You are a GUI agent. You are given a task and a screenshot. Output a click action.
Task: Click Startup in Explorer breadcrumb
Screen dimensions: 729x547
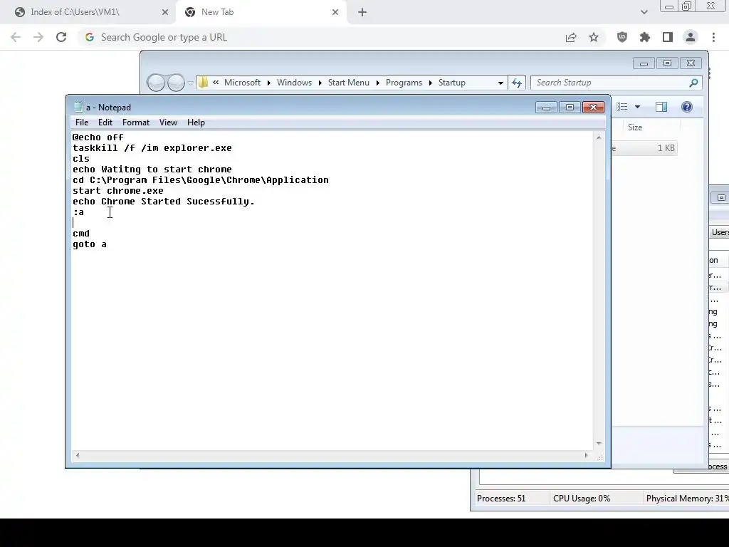click(452, 83)
